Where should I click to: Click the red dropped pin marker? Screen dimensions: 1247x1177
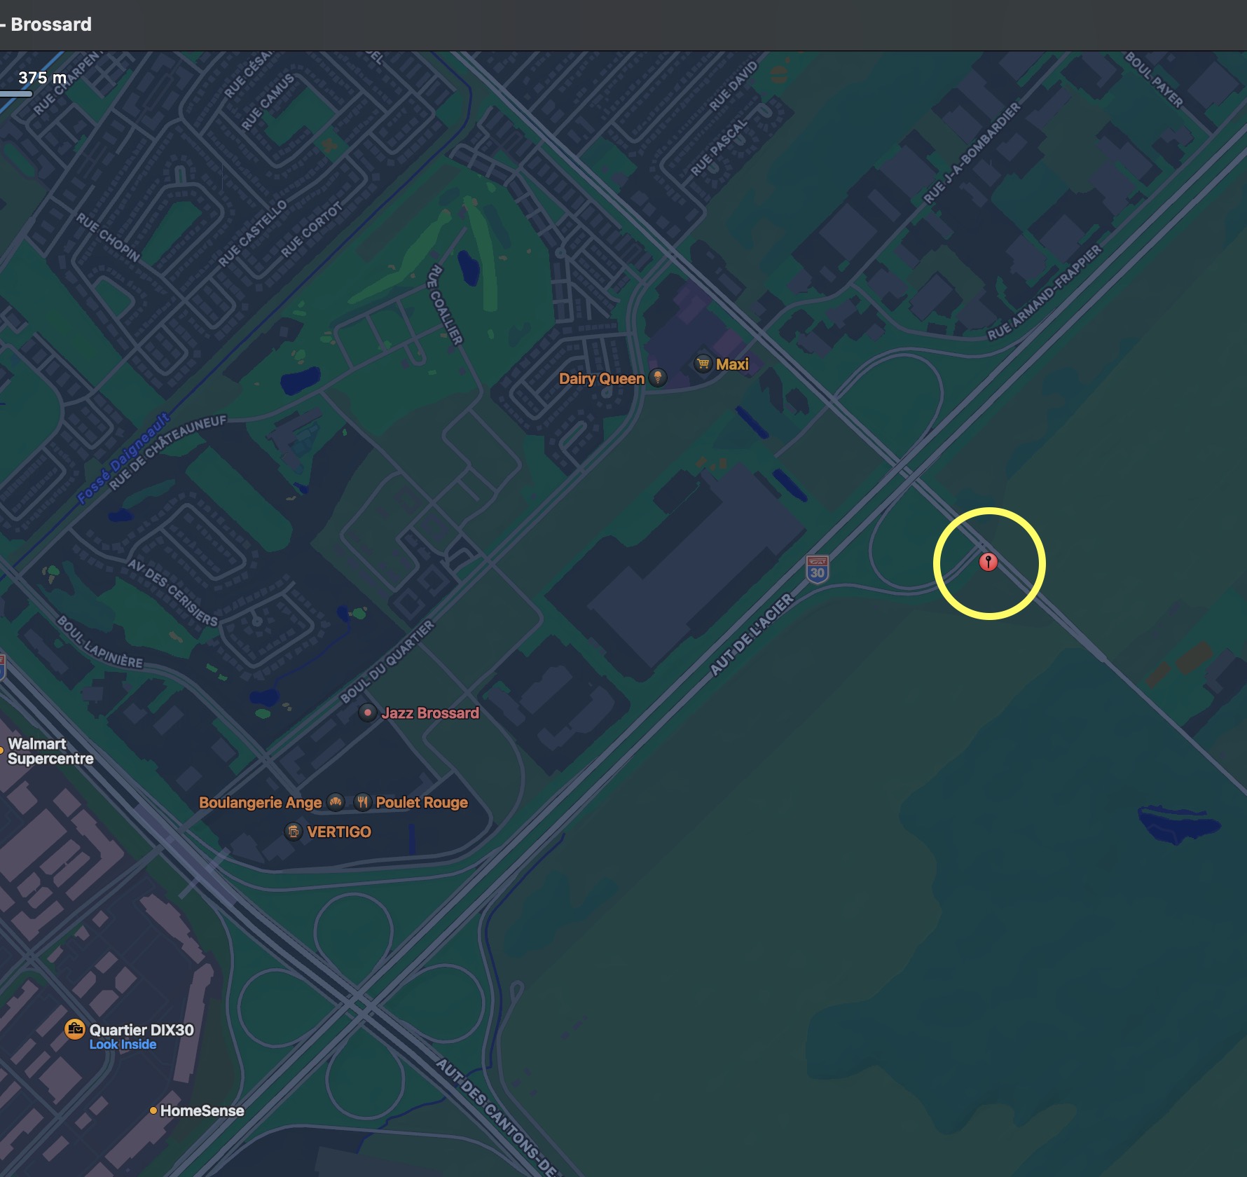click(988, 562)
